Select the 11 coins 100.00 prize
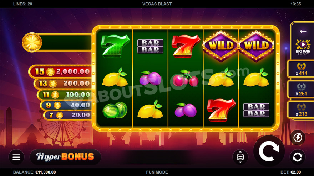This screenshot has width=314, height=176. pyautogui.click(x=65, y=95)
